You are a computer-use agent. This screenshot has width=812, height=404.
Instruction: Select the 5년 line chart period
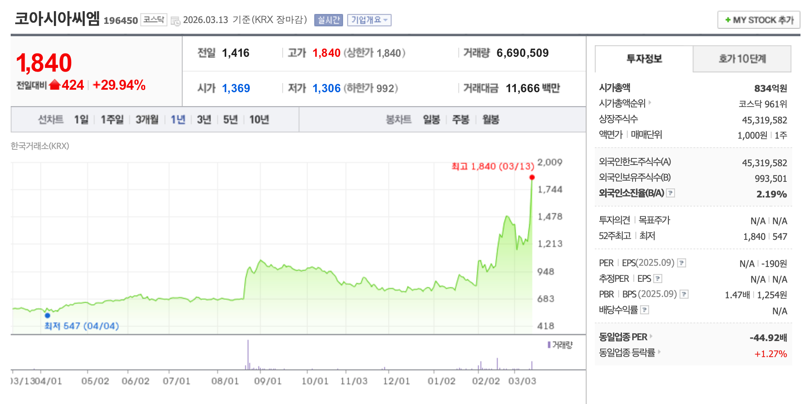tap(230, 120)
